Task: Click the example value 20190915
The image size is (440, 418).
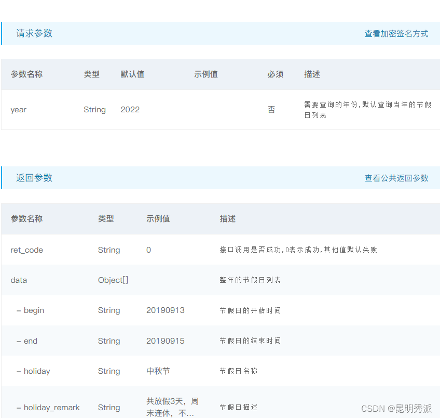Action: coord(166,341)
